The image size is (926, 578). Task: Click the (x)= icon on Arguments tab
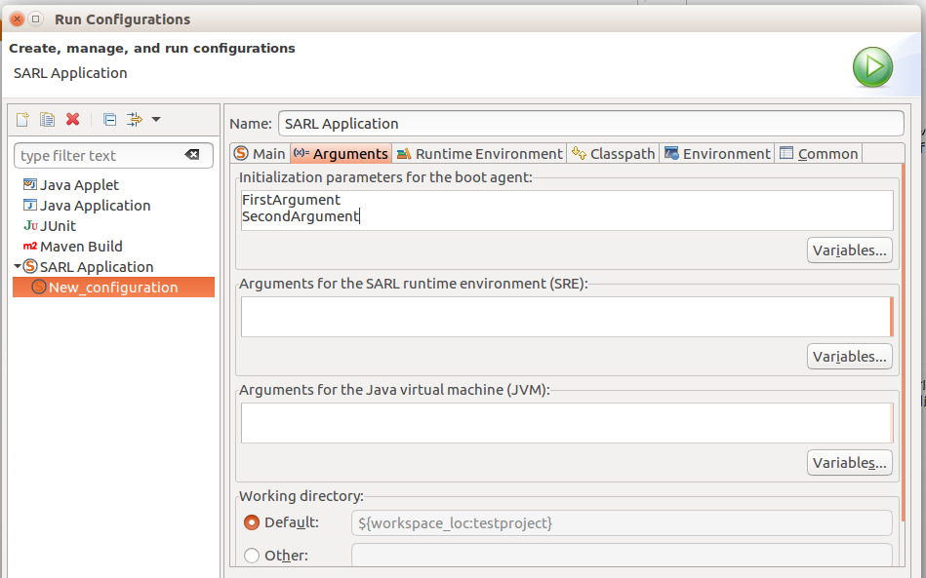point(302,153)
